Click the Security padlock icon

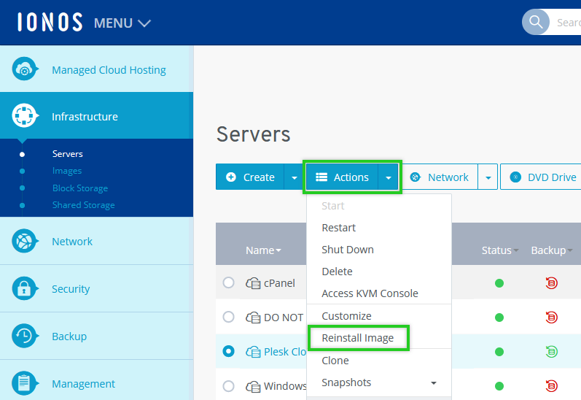click(x=25, y=289)
